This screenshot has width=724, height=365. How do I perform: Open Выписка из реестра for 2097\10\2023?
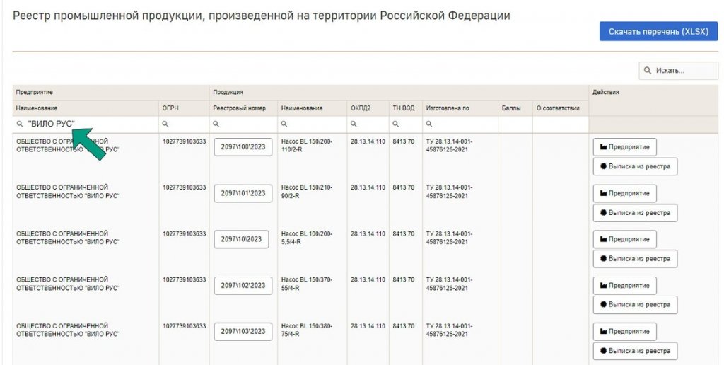(x=635, y=259)
